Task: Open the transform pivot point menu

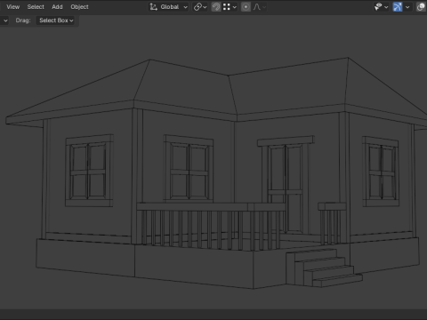Action: (200, 7)
